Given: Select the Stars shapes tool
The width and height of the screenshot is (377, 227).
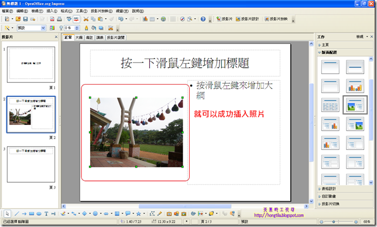Looking at the screenshot, I should coord(139,214).
